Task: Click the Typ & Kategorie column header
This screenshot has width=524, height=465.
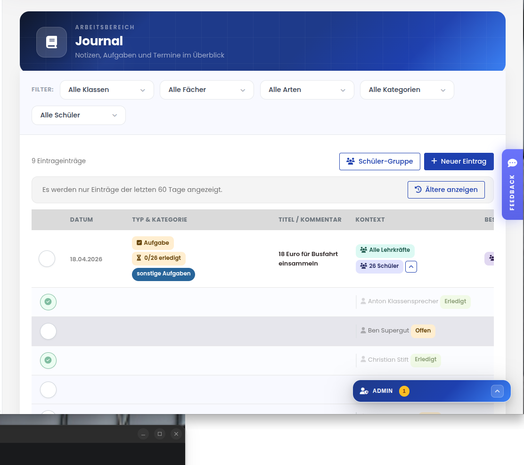Action: (160, 220)
